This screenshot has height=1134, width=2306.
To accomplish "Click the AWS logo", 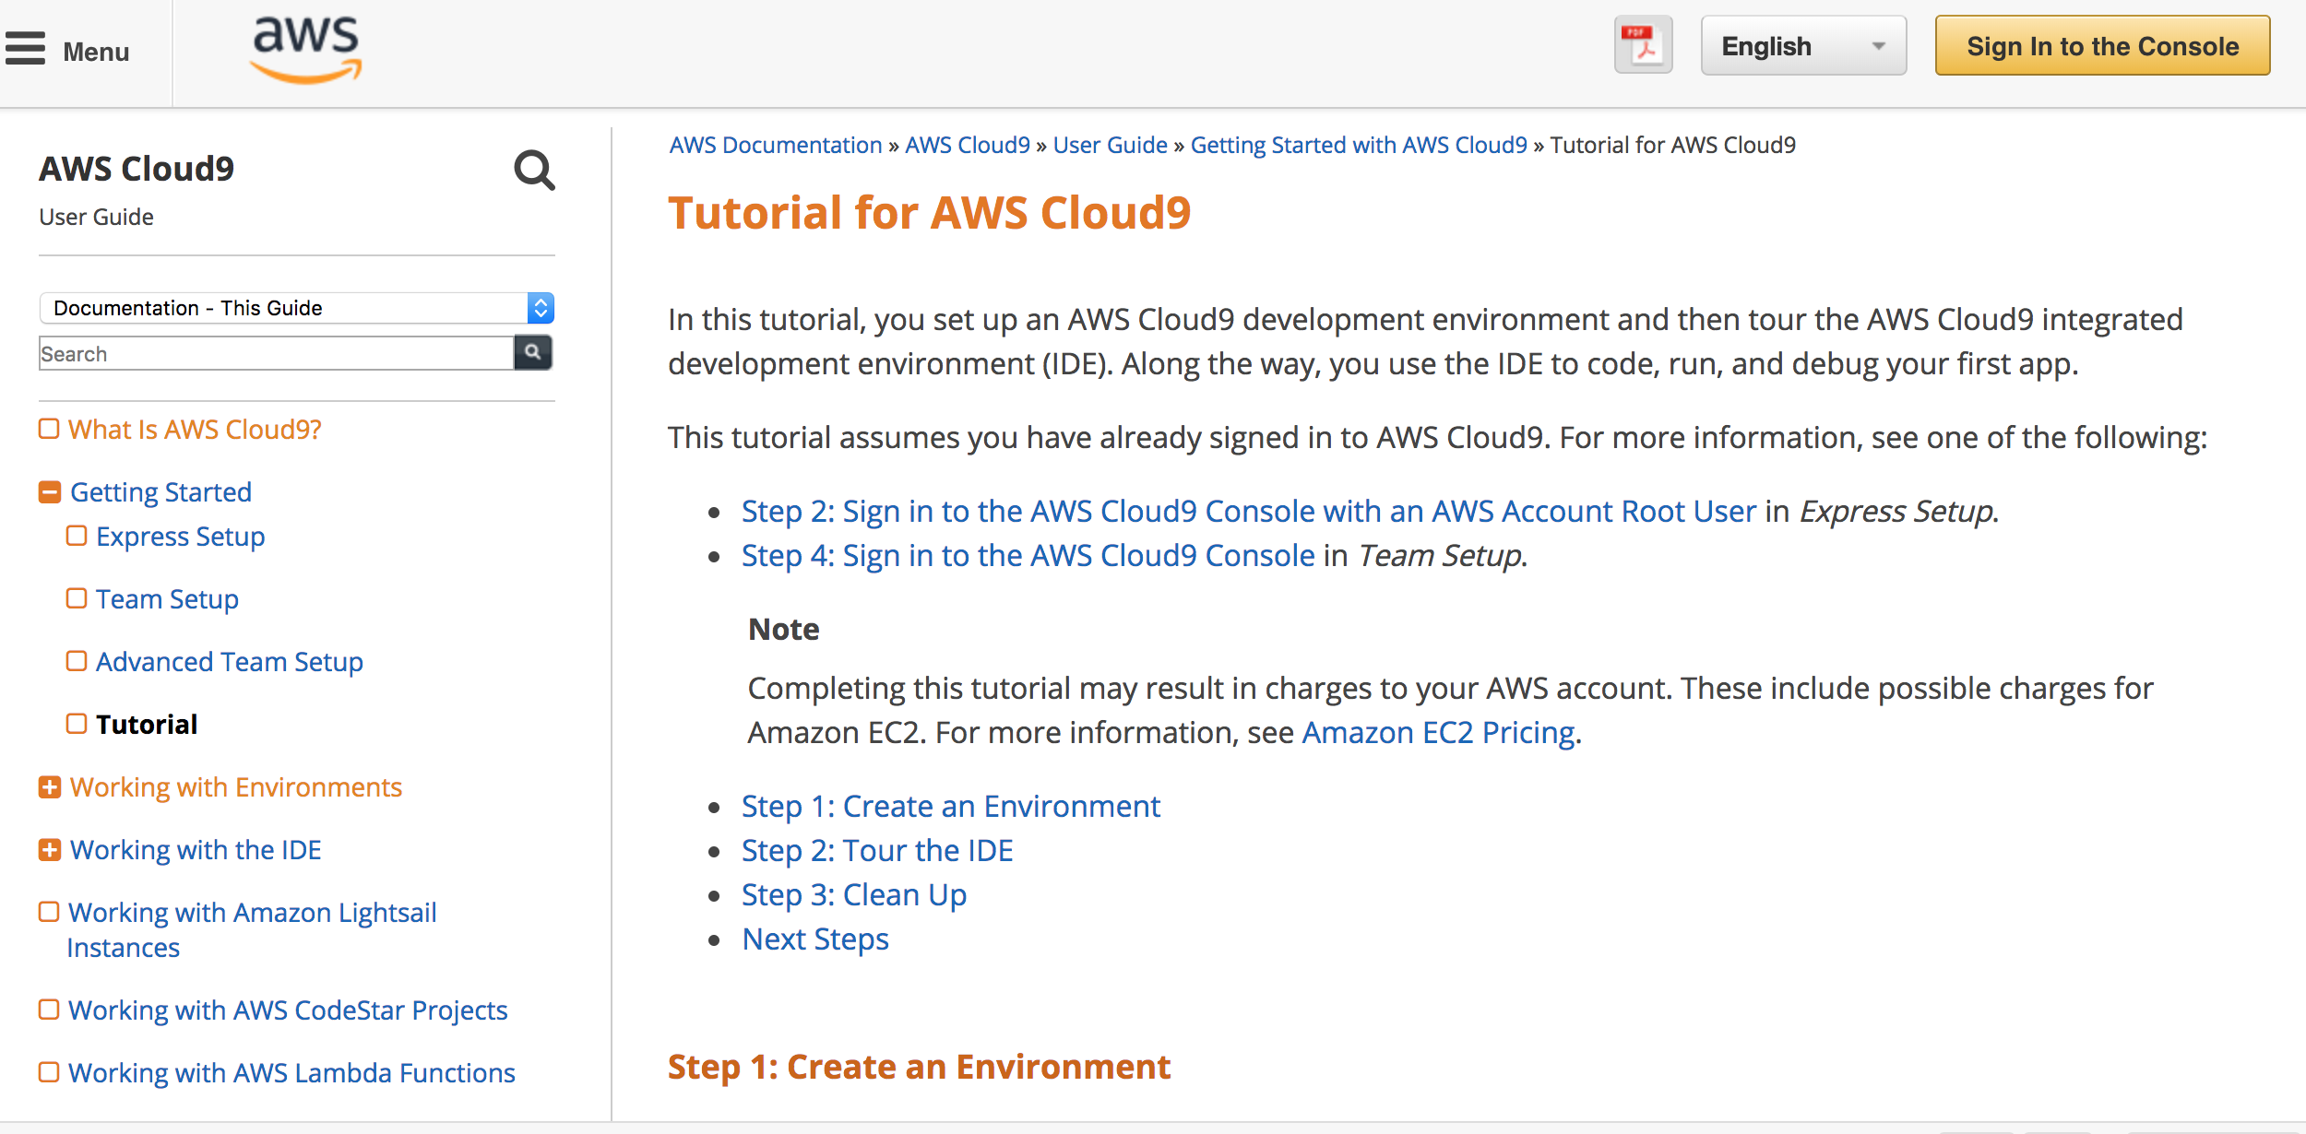I will coord(306,49).
